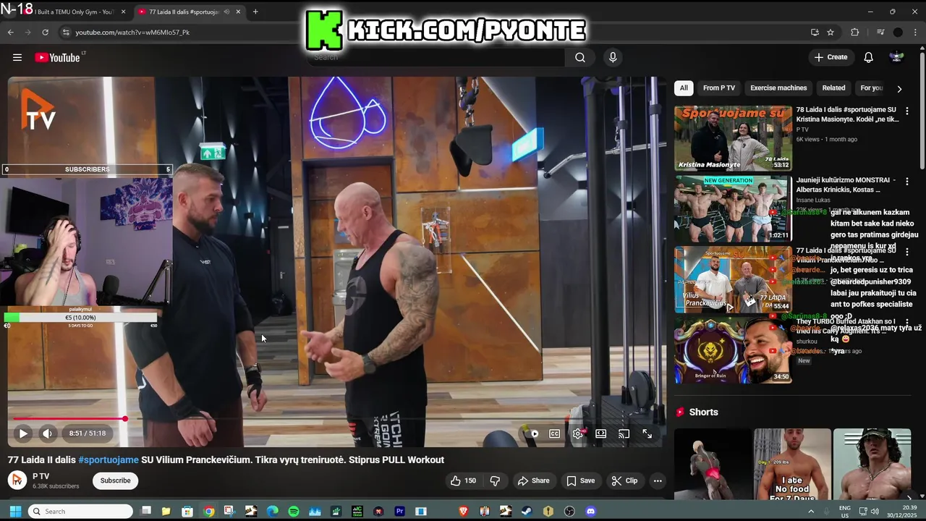The image size is (926, 521).
Task: Open the YouTube account avatar menu
Action: coord(896,57)
